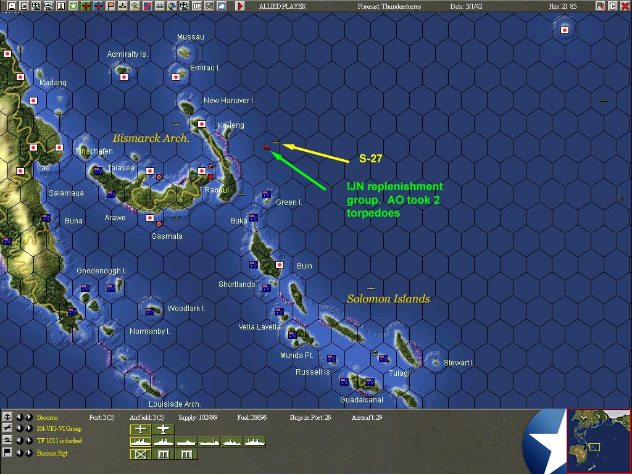Go to previous base before Broome
Viewport: 632px width, 474px height.
click(x=19, y=417)
